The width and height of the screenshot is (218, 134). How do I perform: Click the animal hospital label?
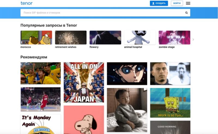133,47
